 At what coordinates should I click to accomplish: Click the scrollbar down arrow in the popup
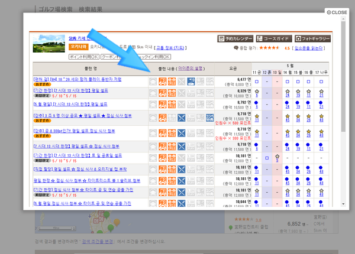(343, 204)
